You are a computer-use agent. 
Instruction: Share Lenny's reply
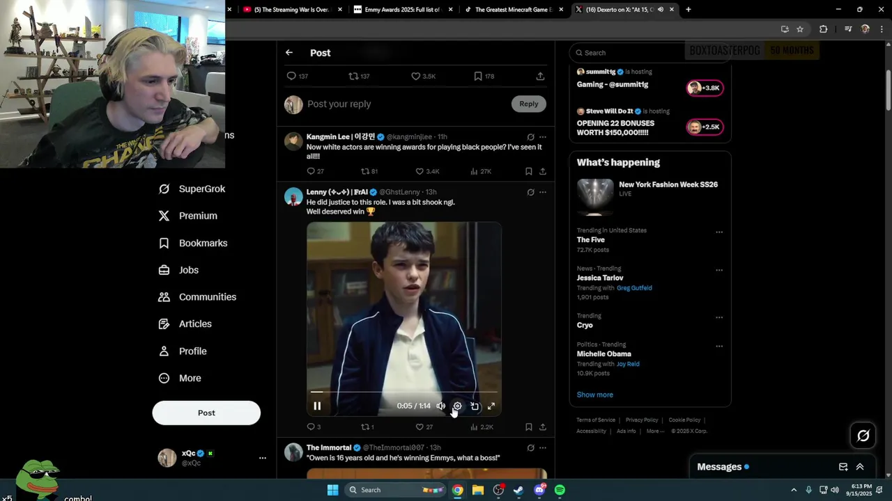[542, 427]
